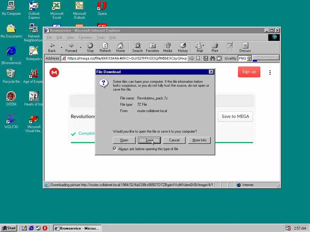Launch Internet Explorer from quick launch

pos(31,228)
